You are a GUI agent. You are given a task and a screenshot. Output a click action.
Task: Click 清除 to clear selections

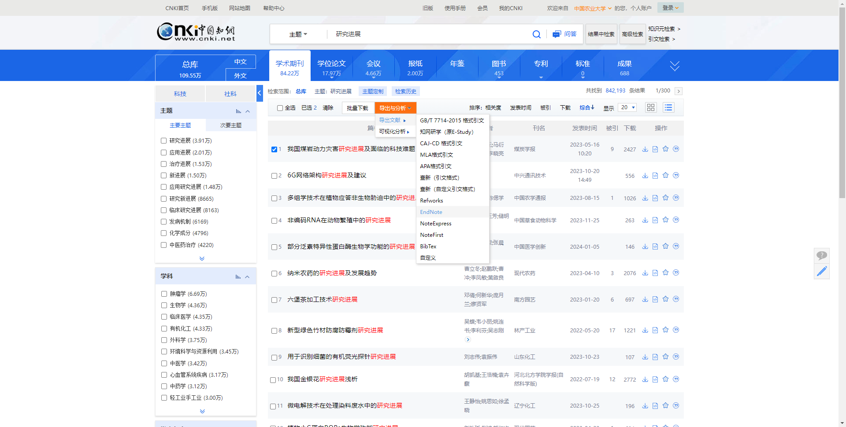[328, 108]
